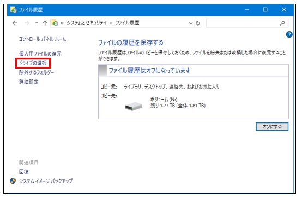Go up one level with up arrow

pos(45,23)
